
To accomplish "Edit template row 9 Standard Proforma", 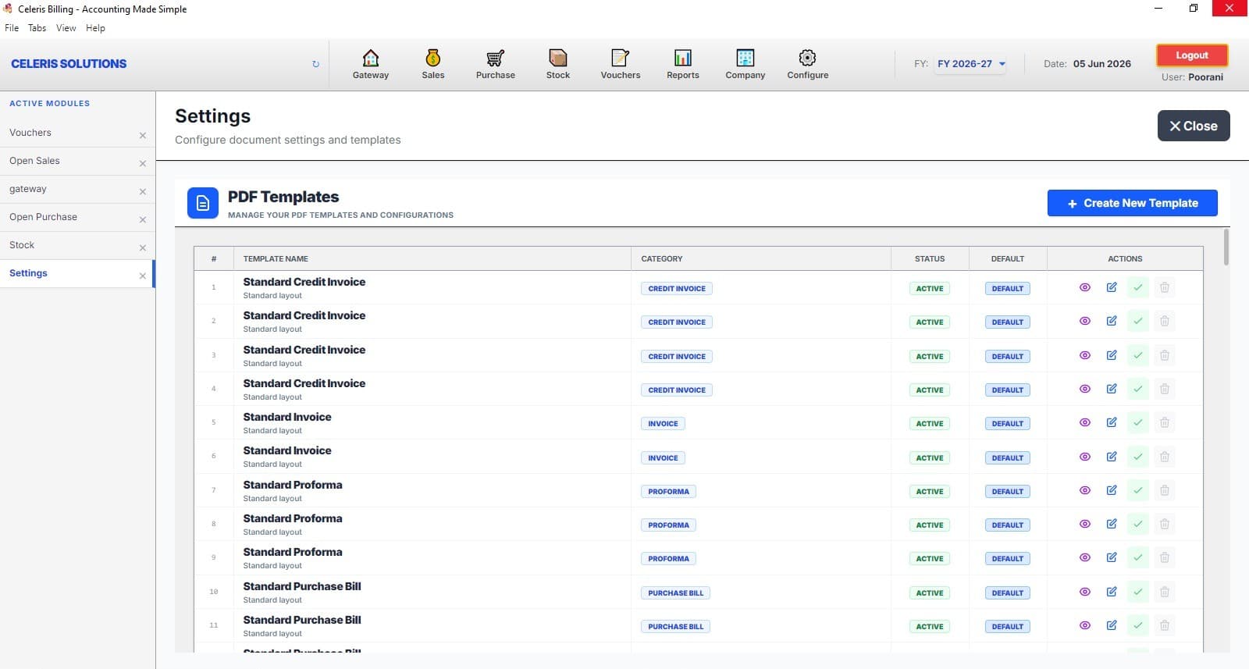I will [1112, 557].
